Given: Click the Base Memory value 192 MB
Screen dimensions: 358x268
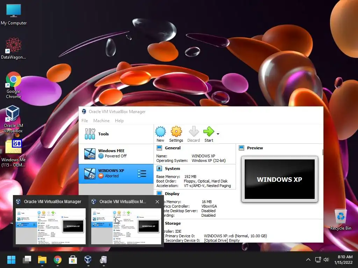Looking at the screenshot, I should 190,177.
